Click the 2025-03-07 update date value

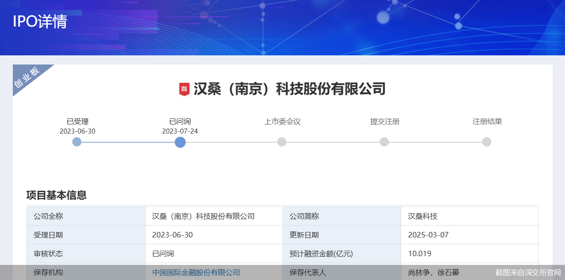[428, 235]
